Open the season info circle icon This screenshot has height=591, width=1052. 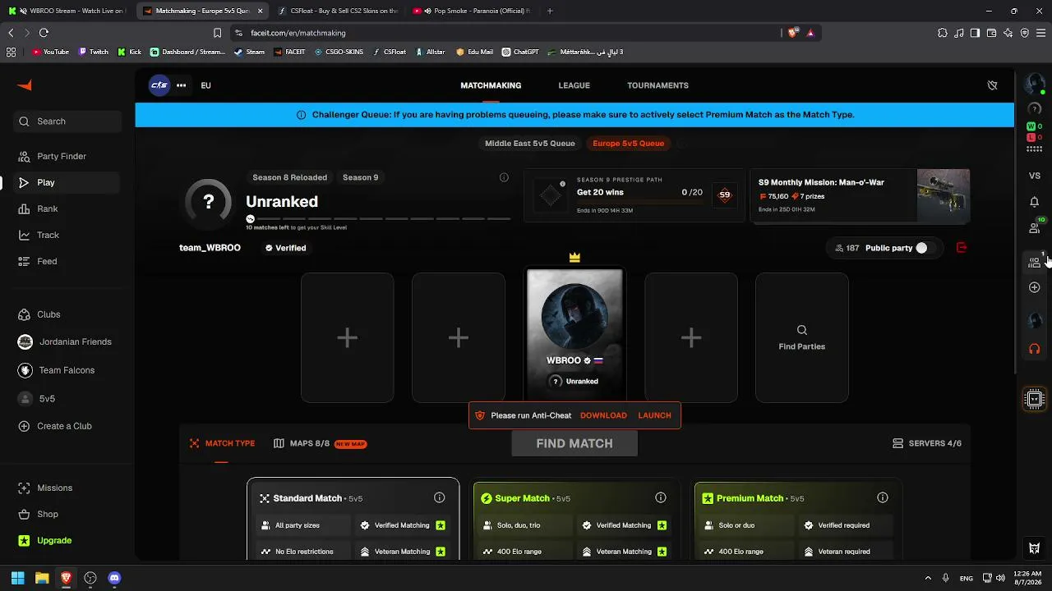[504, 177]
